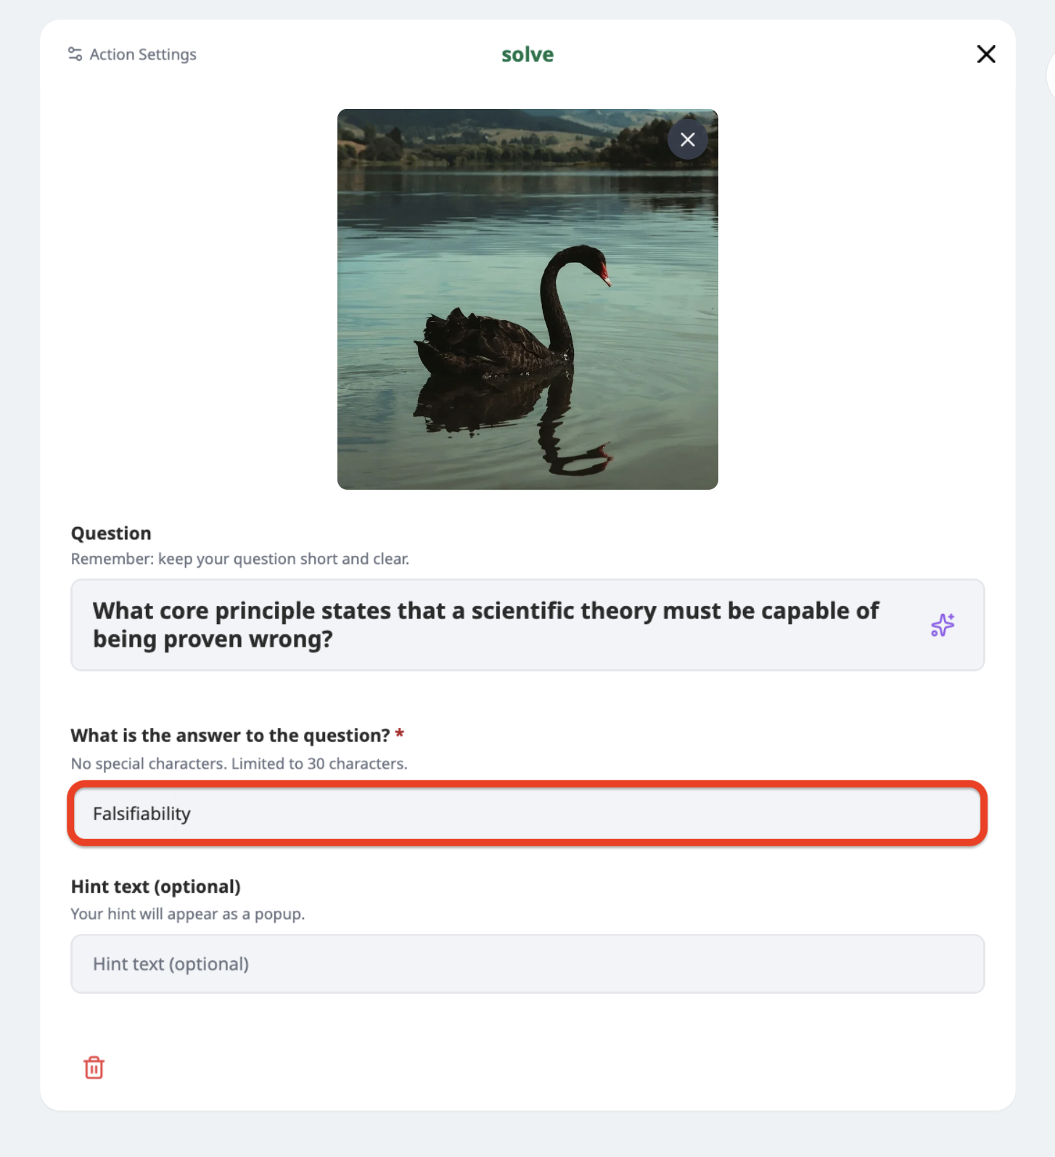This screenshot has width=1055, height=1157.
Task: Delete this action with red trash icon
Action: point(94,1068)
